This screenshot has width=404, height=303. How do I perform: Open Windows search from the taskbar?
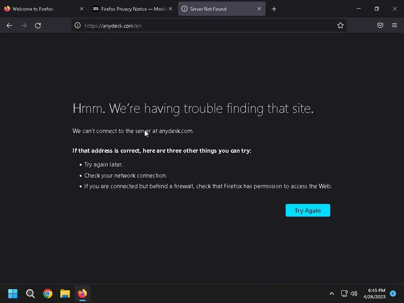[x=30, y=294]
